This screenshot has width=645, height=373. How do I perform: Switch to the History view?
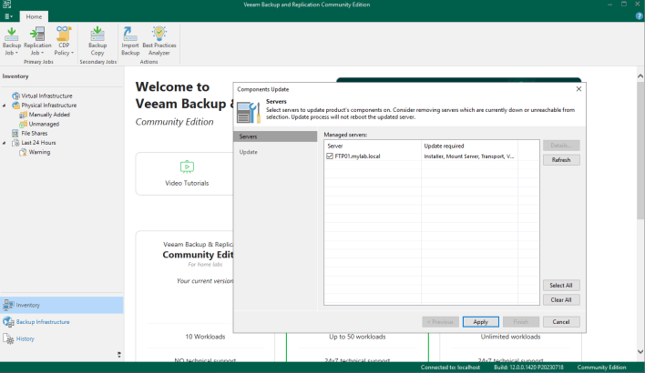[x=62, y=339]
